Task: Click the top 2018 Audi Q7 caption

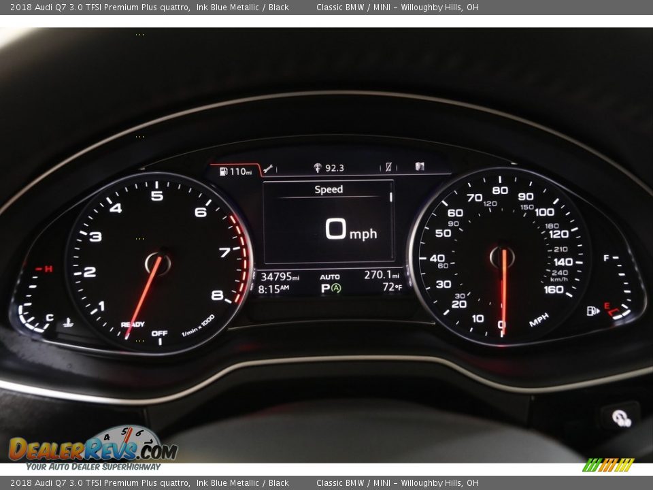Action: [150, 7]
